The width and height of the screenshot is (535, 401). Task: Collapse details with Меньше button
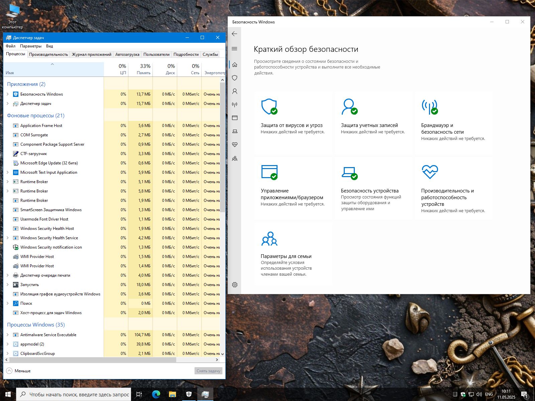[18, 371]
